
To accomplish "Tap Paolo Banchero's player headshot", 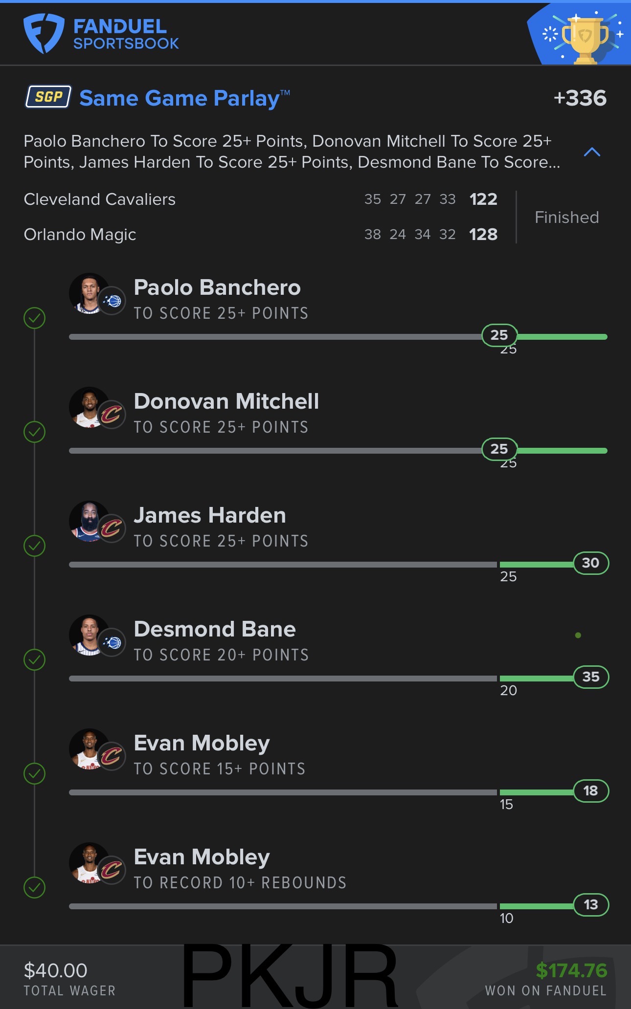I will [89, 293].
